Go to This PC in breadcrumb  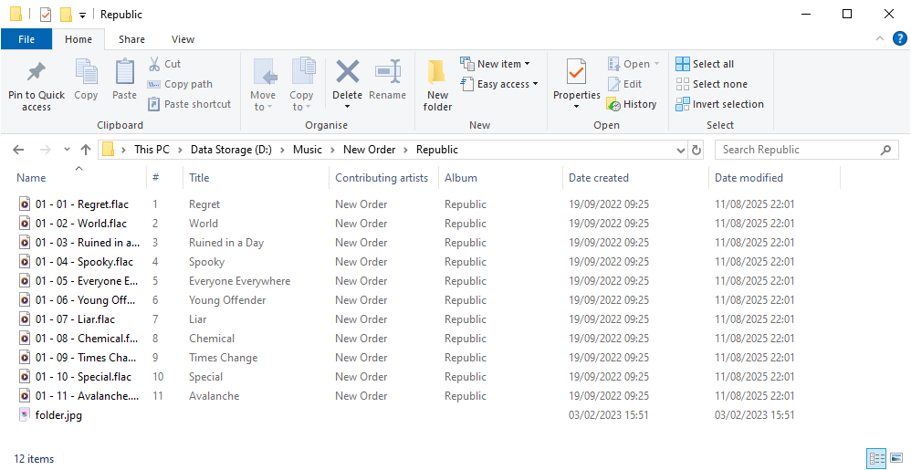point(152,150)
